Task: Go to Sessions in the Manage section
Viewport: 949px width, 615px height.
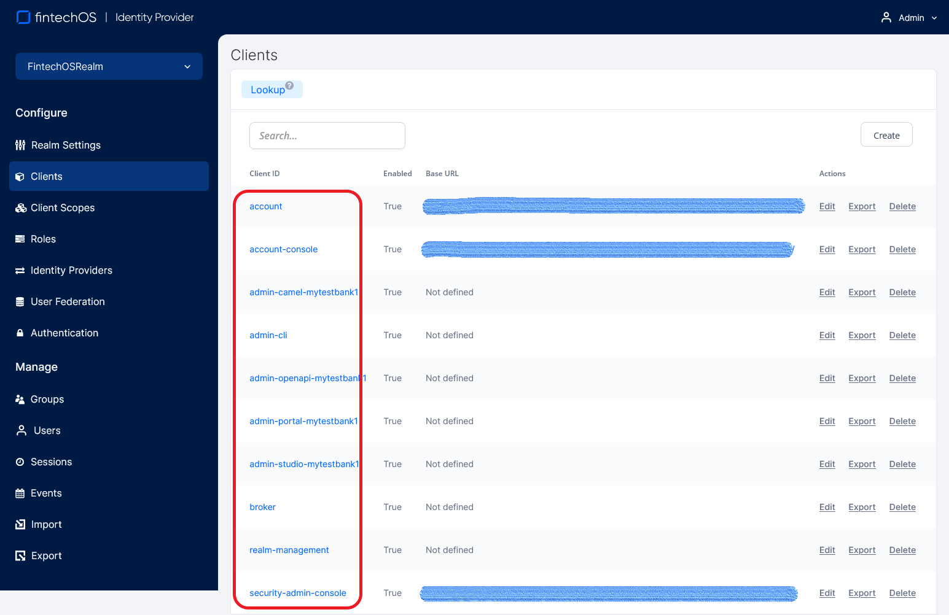Action: click(51, 462)
